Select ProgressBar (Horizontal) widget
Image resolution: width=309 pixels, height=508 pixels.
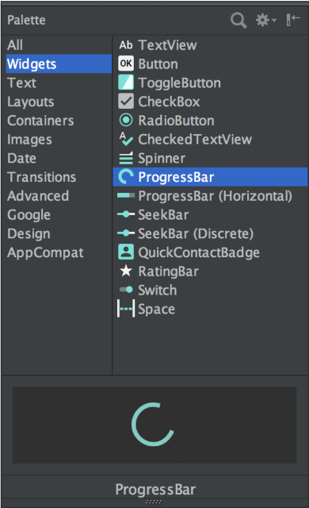[204, 196]
